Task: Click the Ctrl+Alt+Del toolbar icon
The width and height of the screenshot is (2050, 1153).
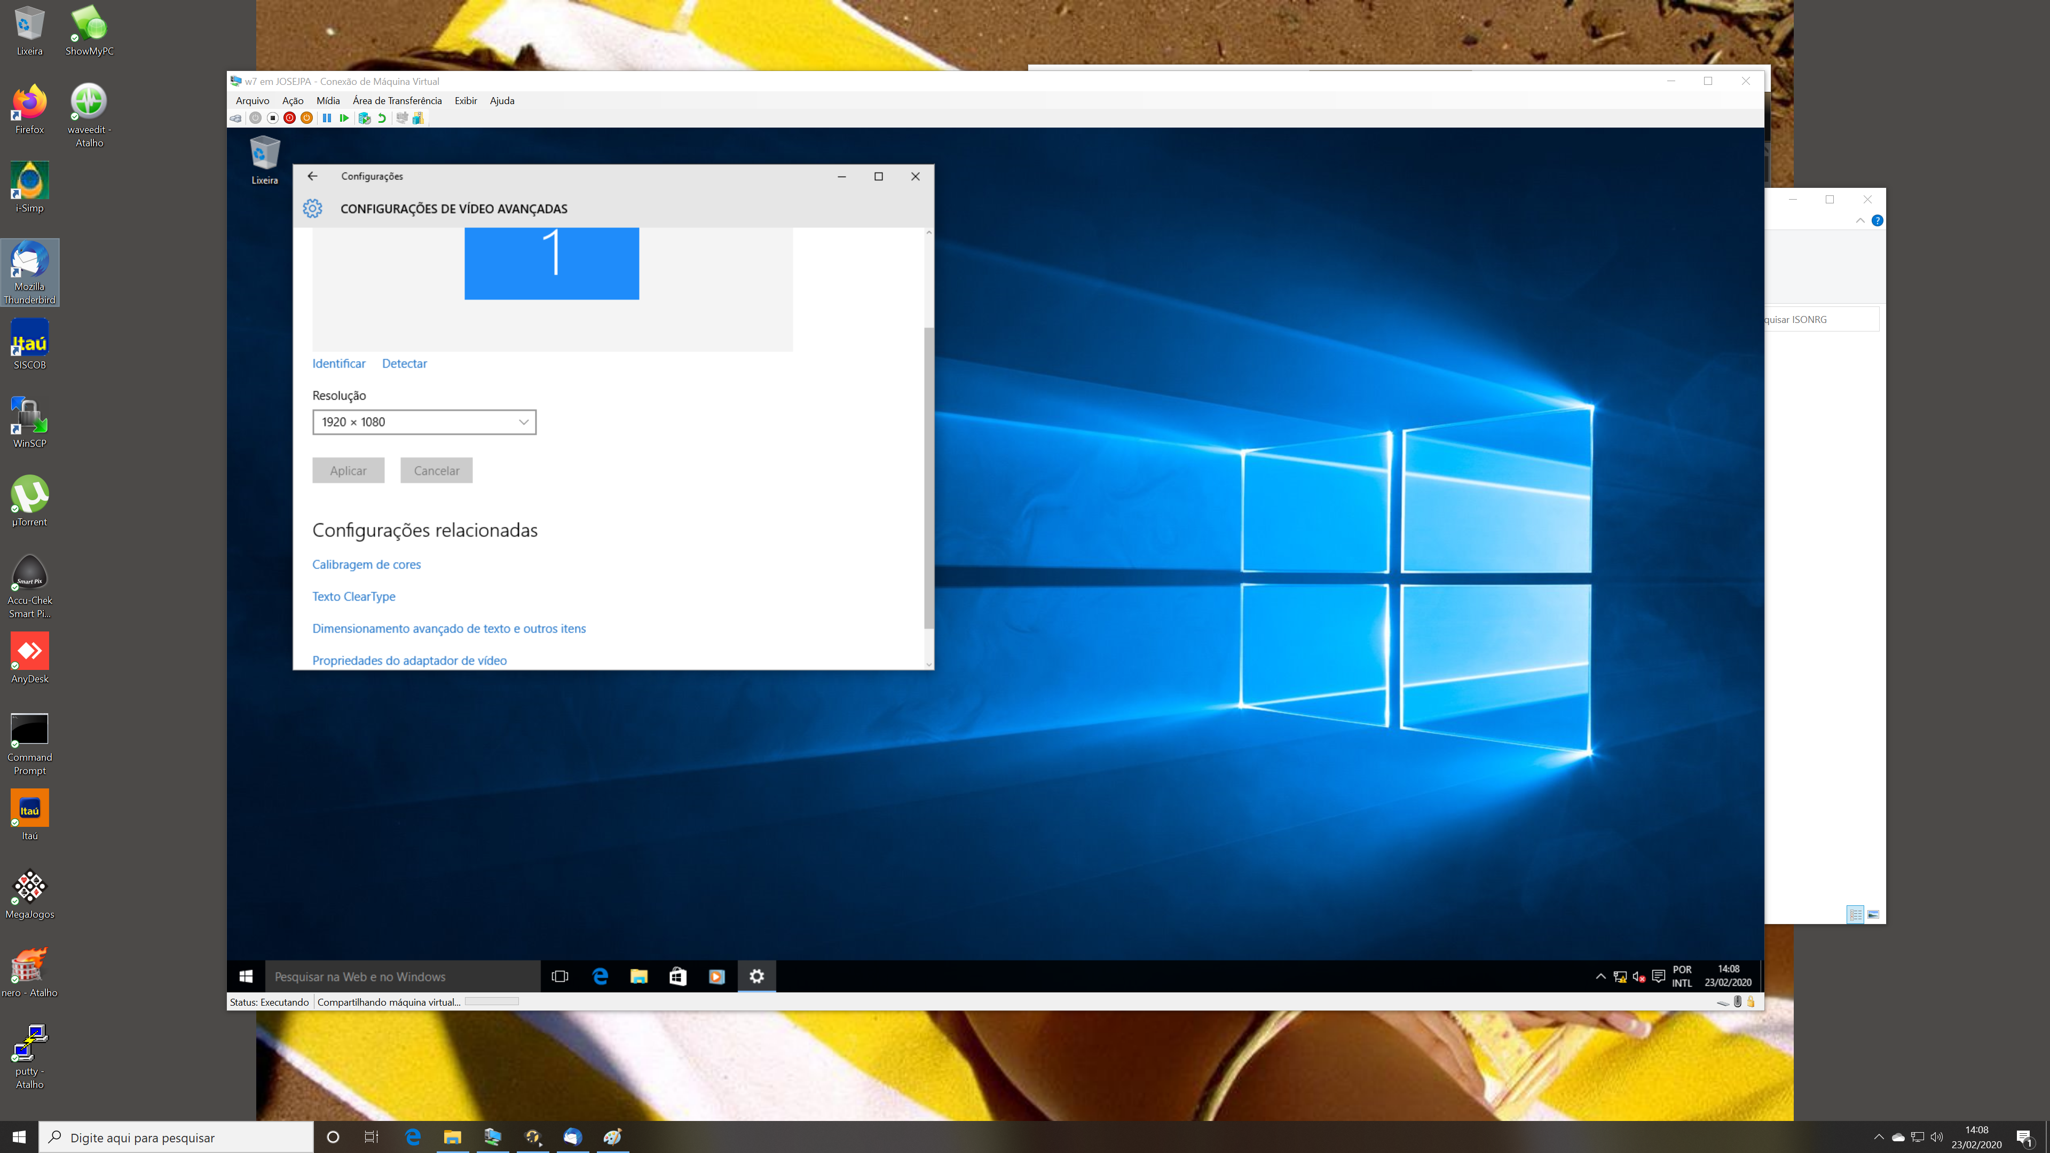Action: pyautogui.click(x=235, y=118)
